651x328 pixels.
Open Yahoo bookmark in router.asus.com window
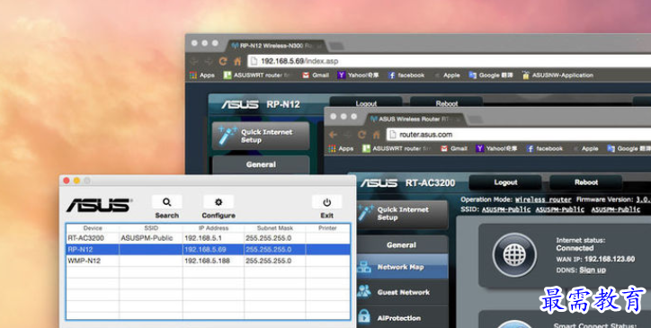(497, 148)
